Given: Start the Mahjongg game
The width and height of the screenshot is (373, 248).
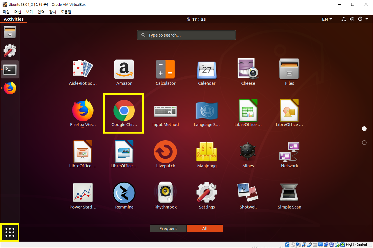Looking at the screenshot, I should (x=207, y=155).
